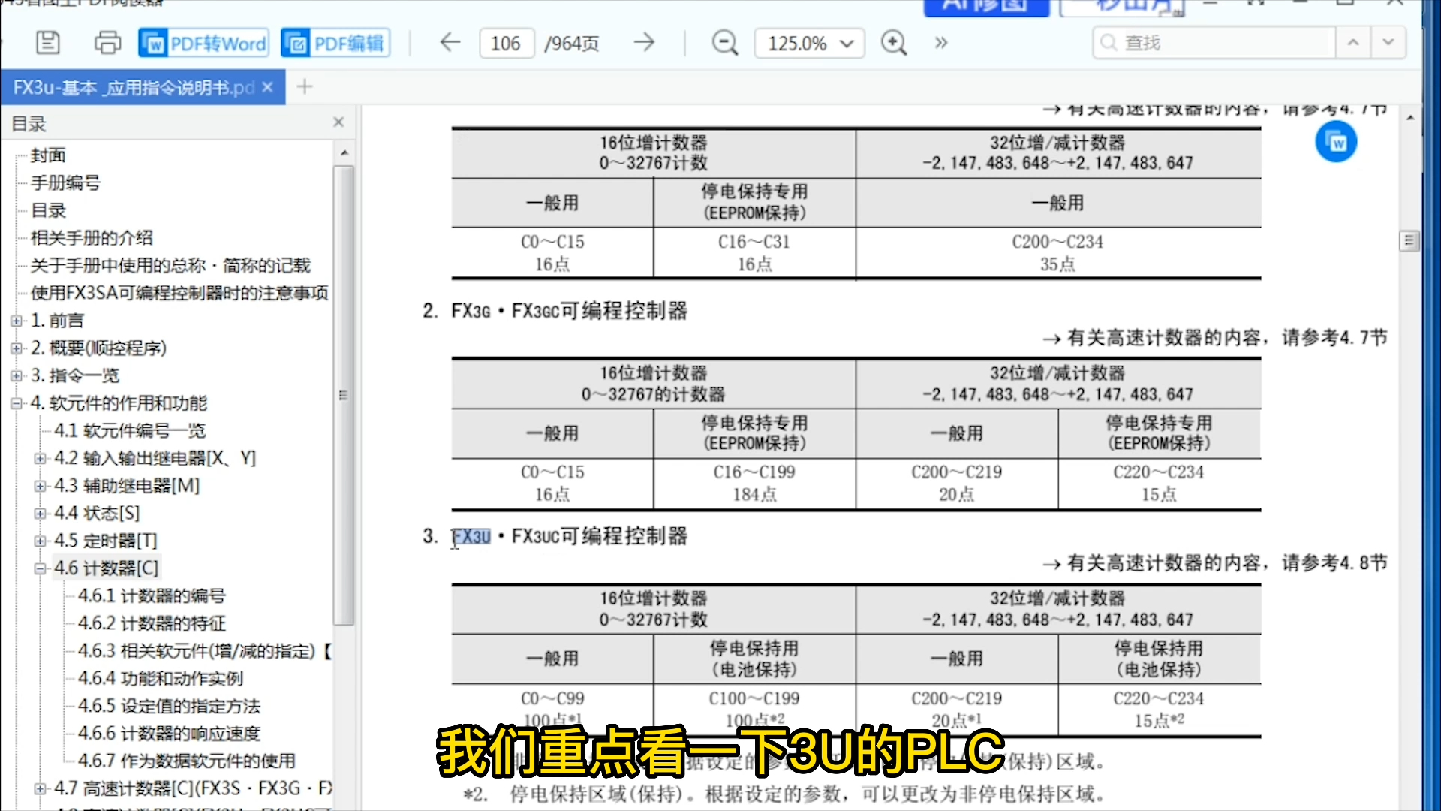This screenshot has height=811, width=1441.
Task: Expand the 2. 概要(顺控程序) outline node
Action: (x=17, y=348)
